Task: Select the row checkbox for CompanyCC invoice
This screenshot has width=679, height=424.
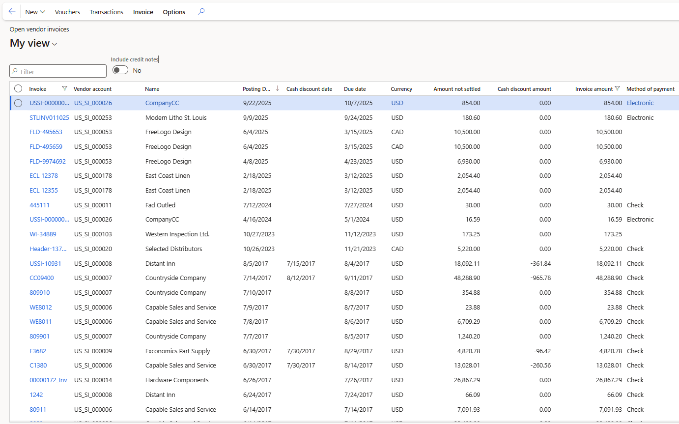Action: [18, 103]
